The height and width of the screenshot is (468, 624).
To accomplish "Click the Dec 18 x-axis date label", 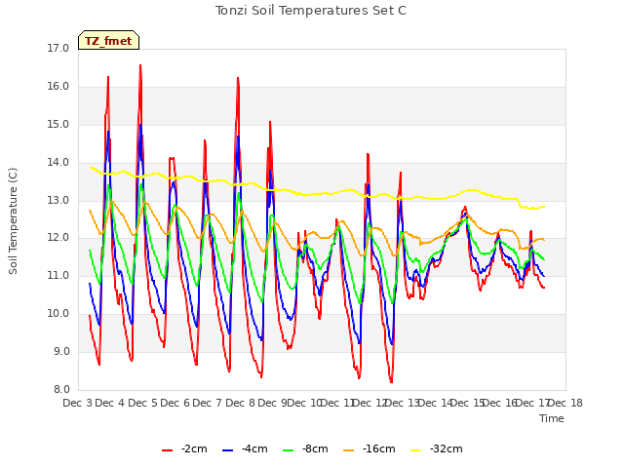I will pos(565,403).
